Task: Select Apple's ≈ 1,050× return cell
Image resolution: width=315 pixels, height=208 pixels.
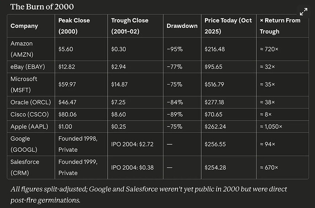Action: tap(271, 126)
